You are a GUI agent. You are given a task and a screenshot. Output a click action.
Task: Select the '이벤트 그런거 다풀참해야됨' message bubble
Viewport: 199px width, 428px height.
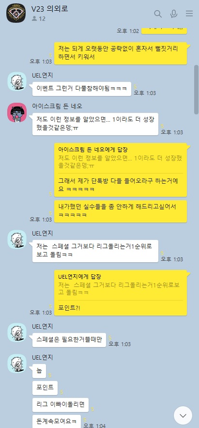82,89
